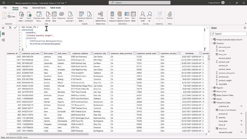Open the Dataverse connector
The image size is (247, 139).
(x=61, y=15)
